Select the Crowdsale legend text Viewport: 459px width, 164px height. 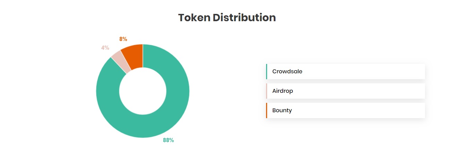tap(287, 72)
